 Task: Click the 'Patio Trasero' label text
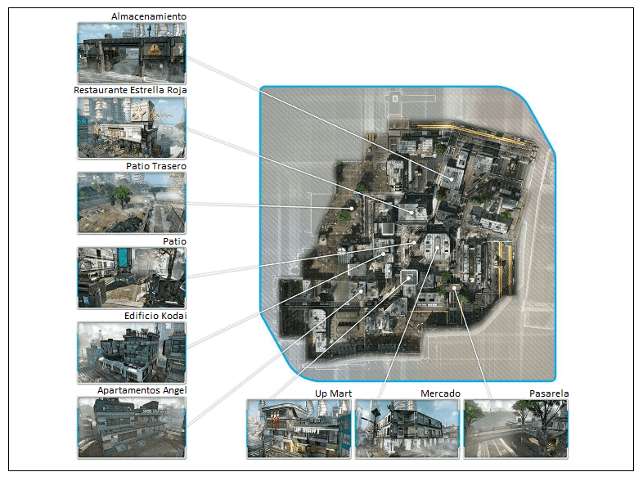[155, 166]
